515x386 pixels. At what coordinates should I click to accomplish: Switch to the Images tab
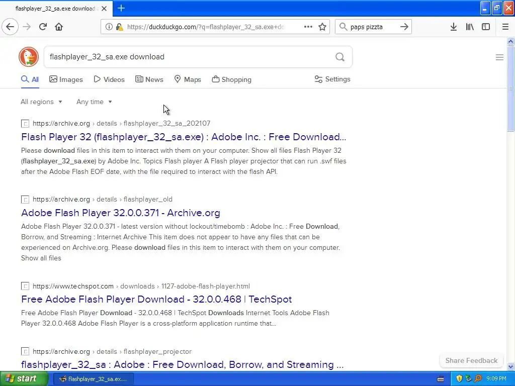(66, 79)
